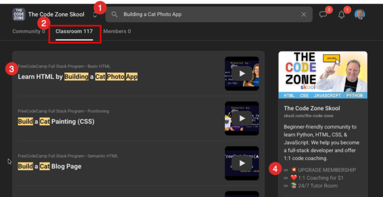The image size is (383, 197).
Task: Open the 24/7 Tutor Room link
Action: pyautogui.click(x=318, y=186)
